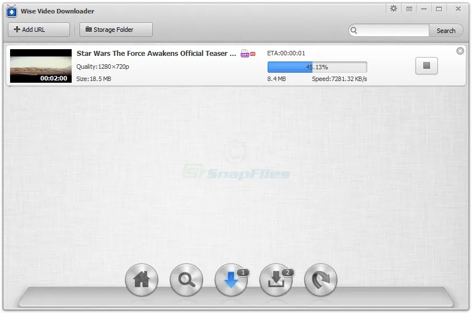The image size is (472, 313).
Task: Click the Size: 18.5 MB label
Action: (x=94, y=79)
